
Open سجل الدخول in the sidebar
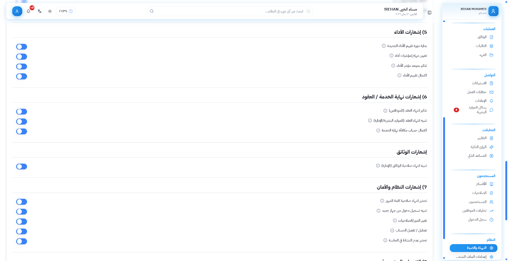[477, 220]
